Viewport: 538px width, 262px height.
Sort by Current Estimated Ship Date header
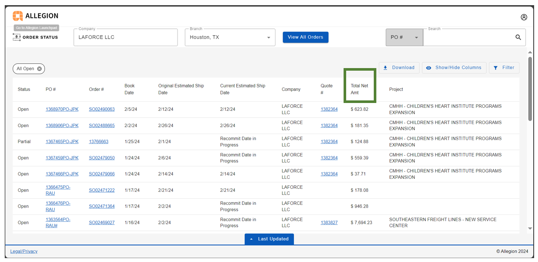(x=243, y=89)
